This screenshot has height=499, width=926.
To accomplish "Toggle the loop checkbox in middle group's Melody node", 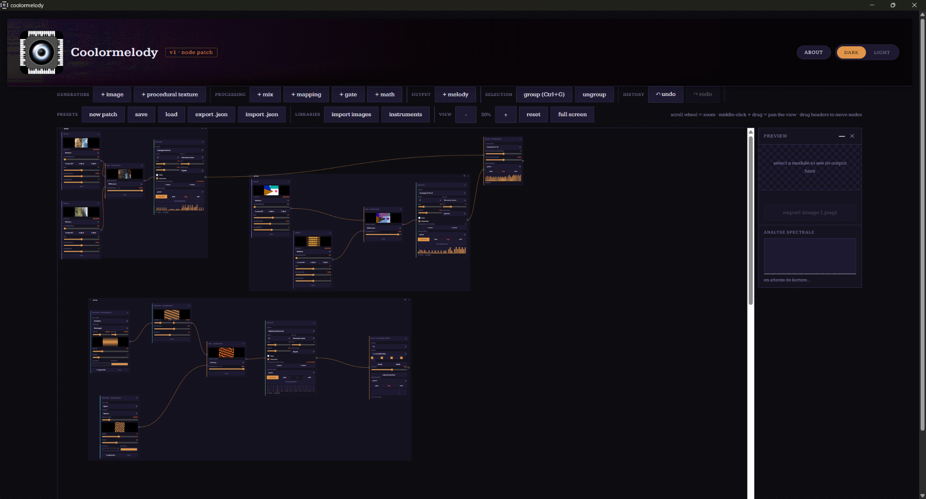I will click(420, 218).
